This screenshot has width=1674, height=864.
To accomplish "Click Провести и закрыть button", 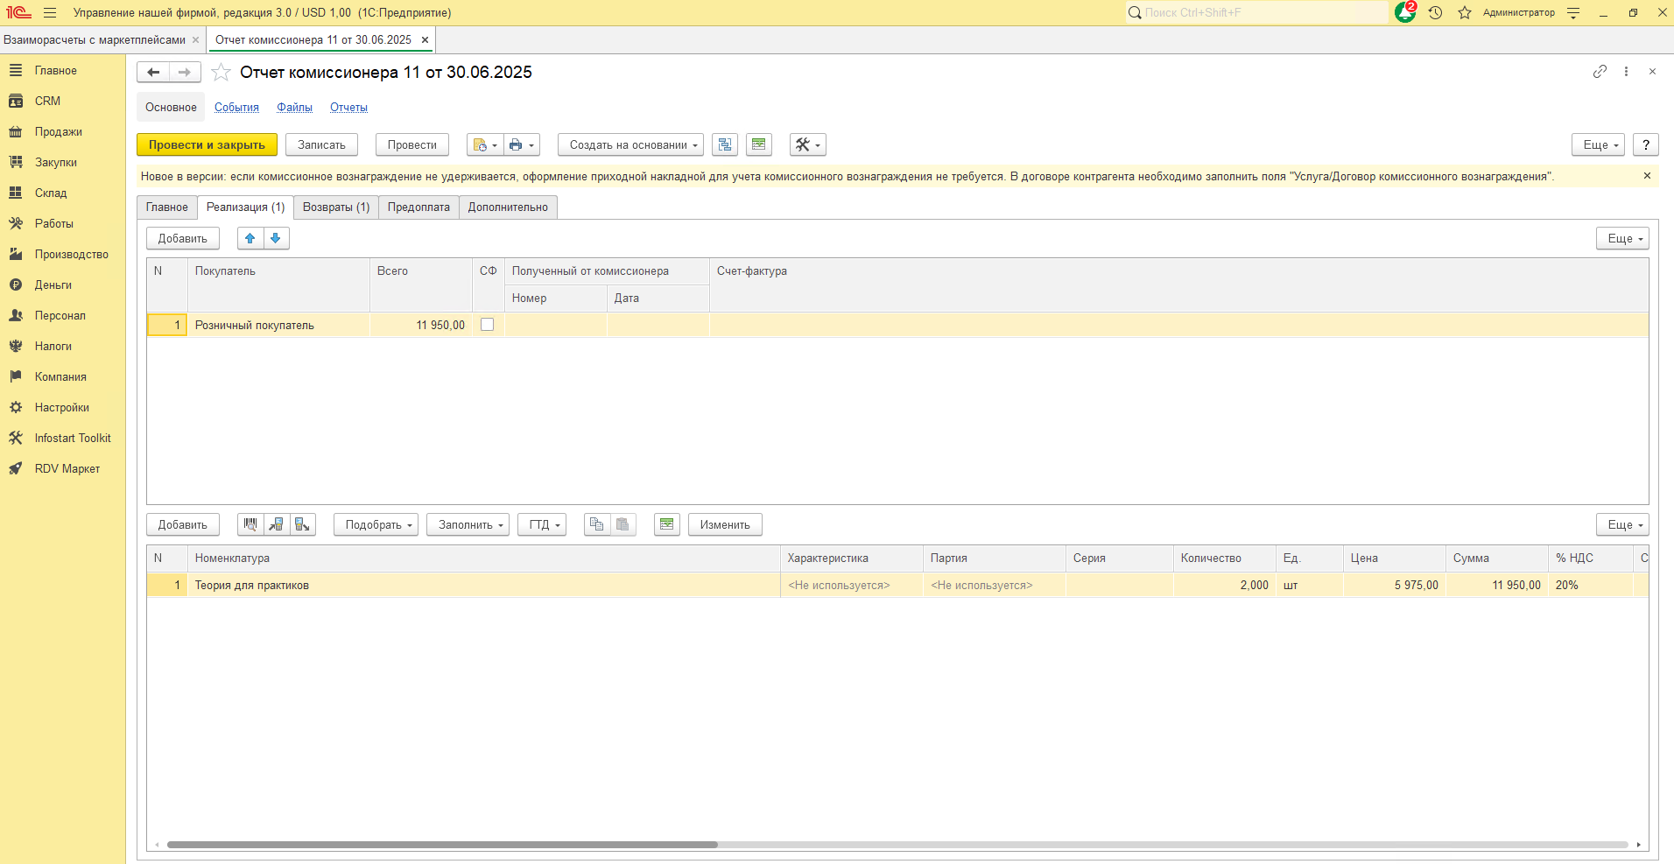I will tap(207, 145).
